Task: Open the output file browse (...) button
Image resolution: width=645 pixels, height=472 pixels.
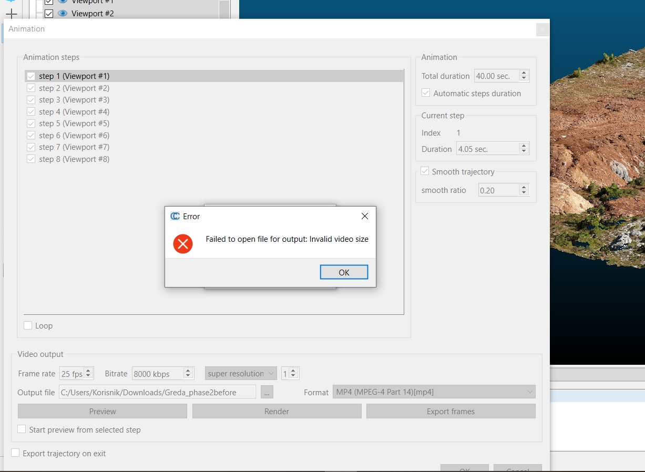Action: coord(267,392)
